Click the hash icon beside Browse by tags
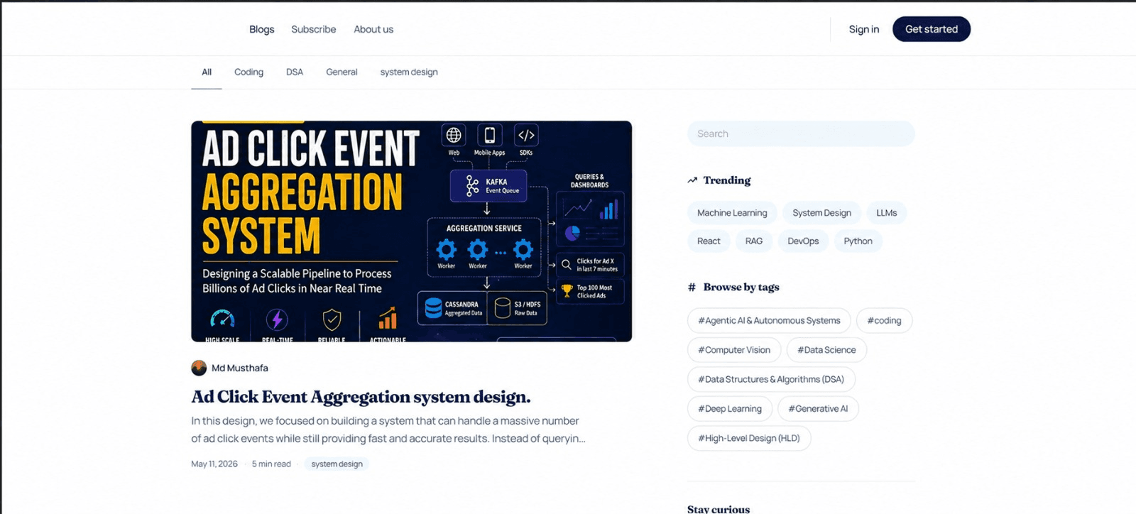This screenshot has height=514, width=1136. (692, 288)
